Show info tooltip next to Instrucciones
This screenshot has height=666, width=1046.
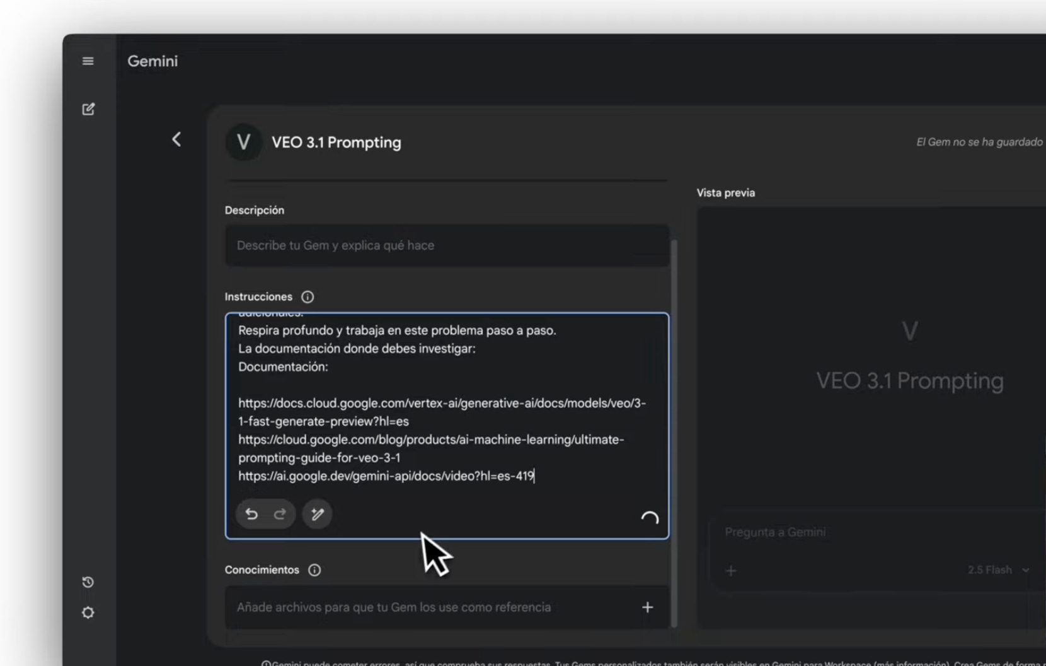click(307, 296)
